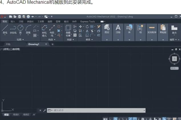Toggle the crosshair plus button in the status bar

coord(150,119)
